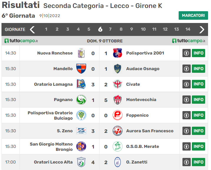
Task: Click up-arrow icon for S. Zeno match
Action: (187, 131)
